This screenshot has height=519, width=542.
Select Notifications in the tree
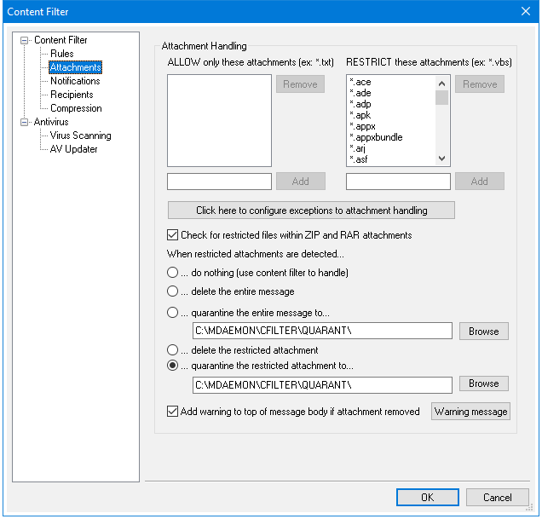(x=75, y=81)
